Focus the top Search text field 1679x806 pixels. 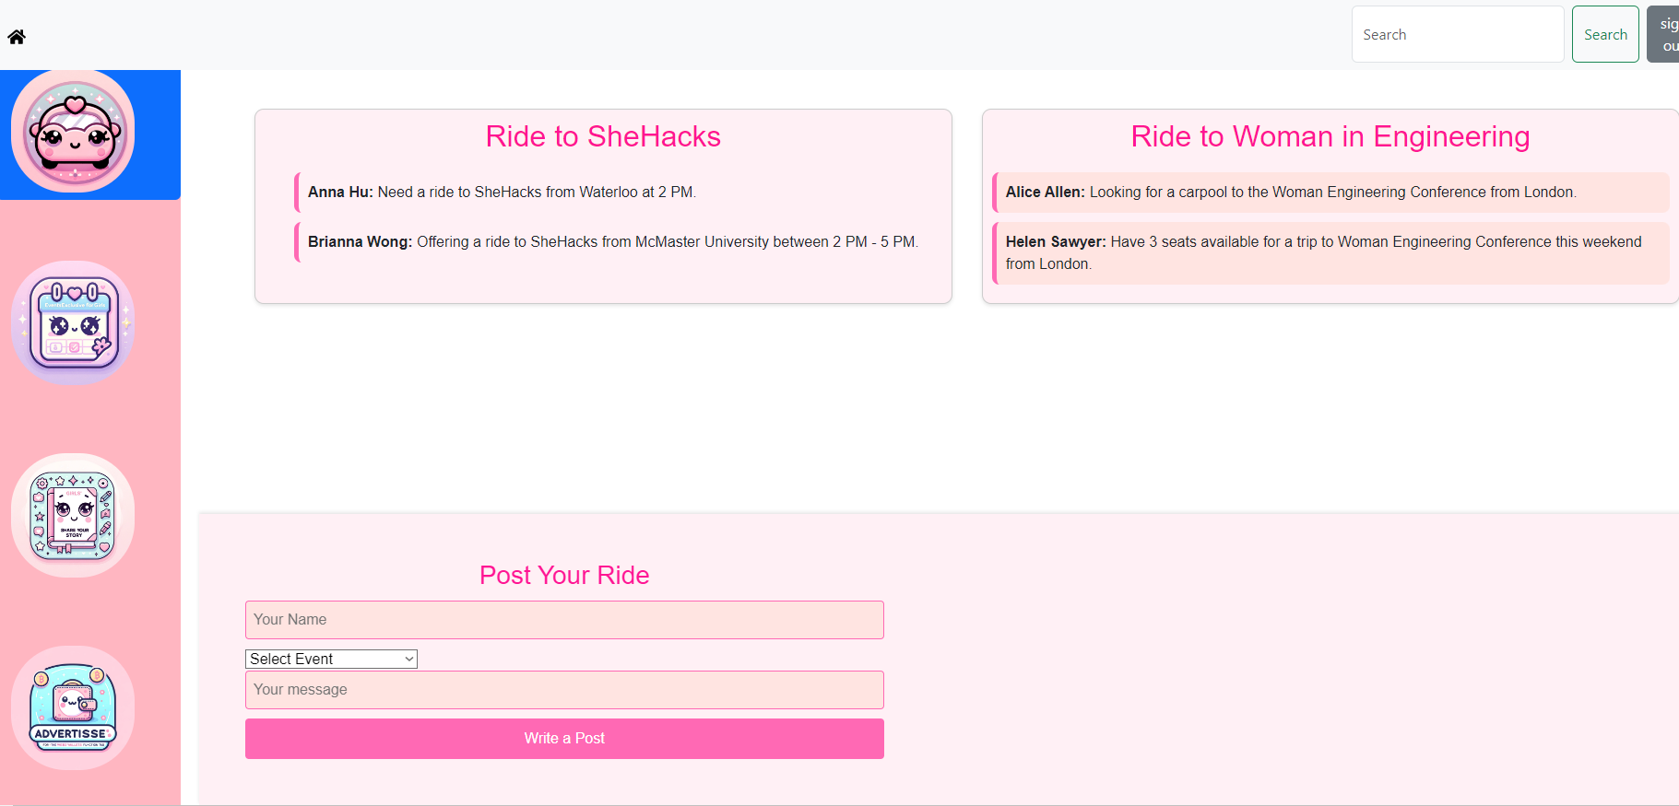(1458, 34)
